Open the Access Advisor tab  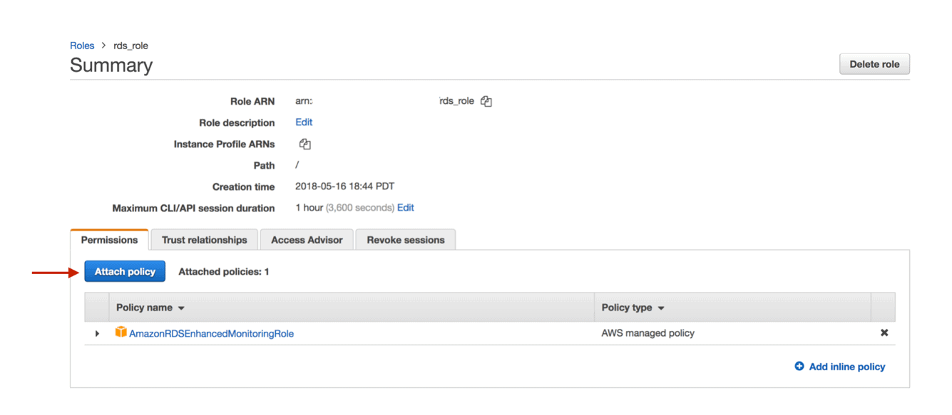tap(307, 240)
